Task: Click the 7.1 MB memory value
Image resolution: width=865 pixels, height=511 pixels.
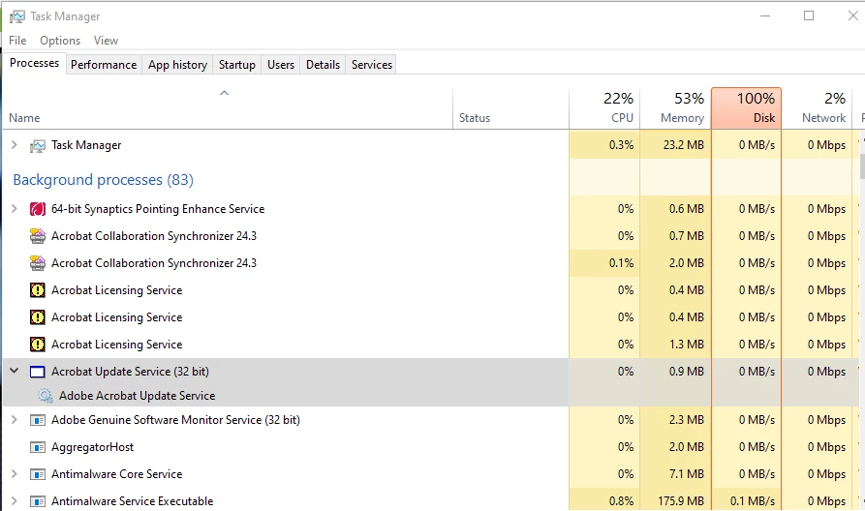Action: (x=686, y=474)
